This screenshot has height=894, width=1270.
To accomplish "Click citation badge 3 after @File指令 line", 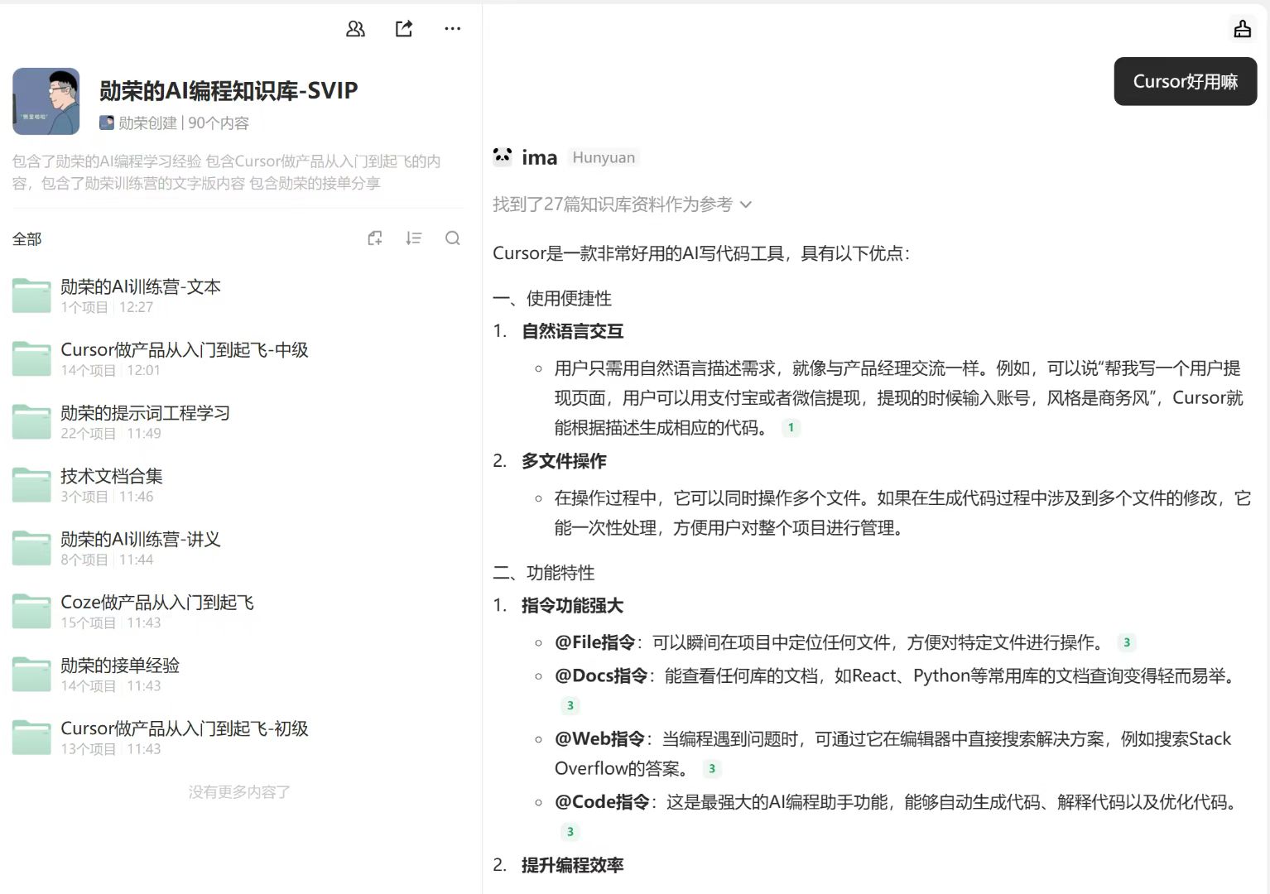I will tap(1126, 642).
